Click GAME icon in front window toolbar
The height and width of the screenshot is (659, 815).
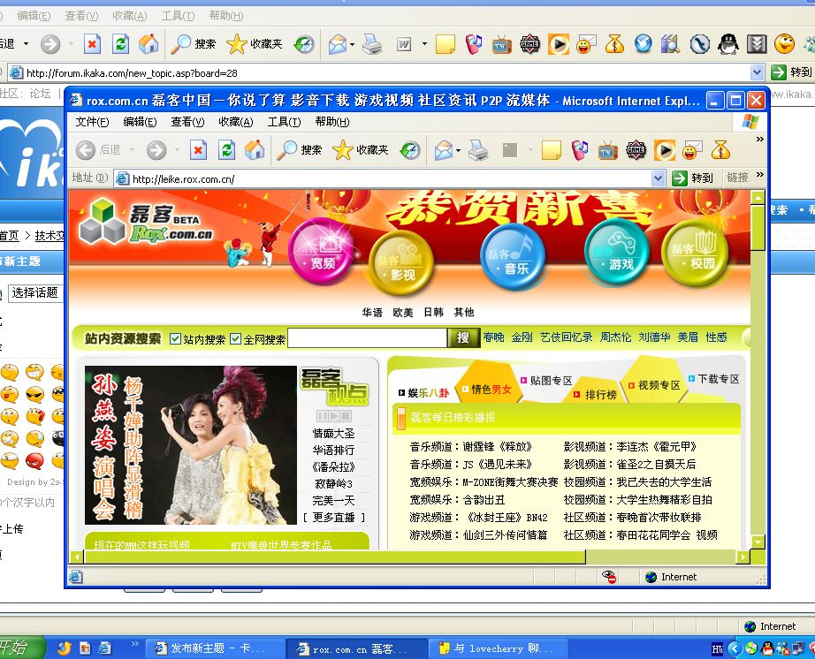click(636, 150)
